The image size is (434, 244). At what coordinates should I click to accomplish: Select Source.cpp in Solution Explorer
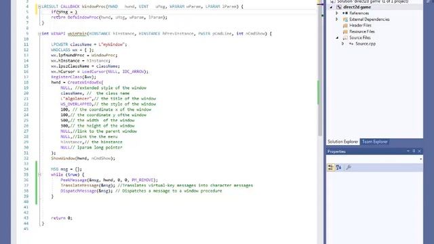366,43
